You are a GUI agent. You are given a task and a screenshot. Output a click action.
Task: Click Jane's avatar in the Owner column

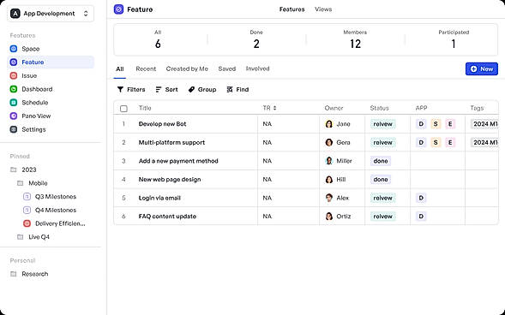[x=329, y=124]
